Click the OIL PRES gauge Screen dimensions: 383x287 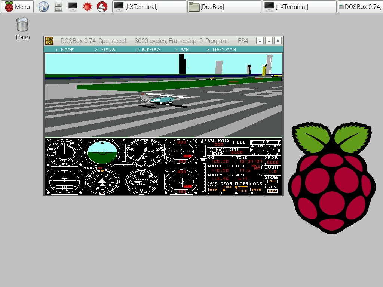pos(273,150)
